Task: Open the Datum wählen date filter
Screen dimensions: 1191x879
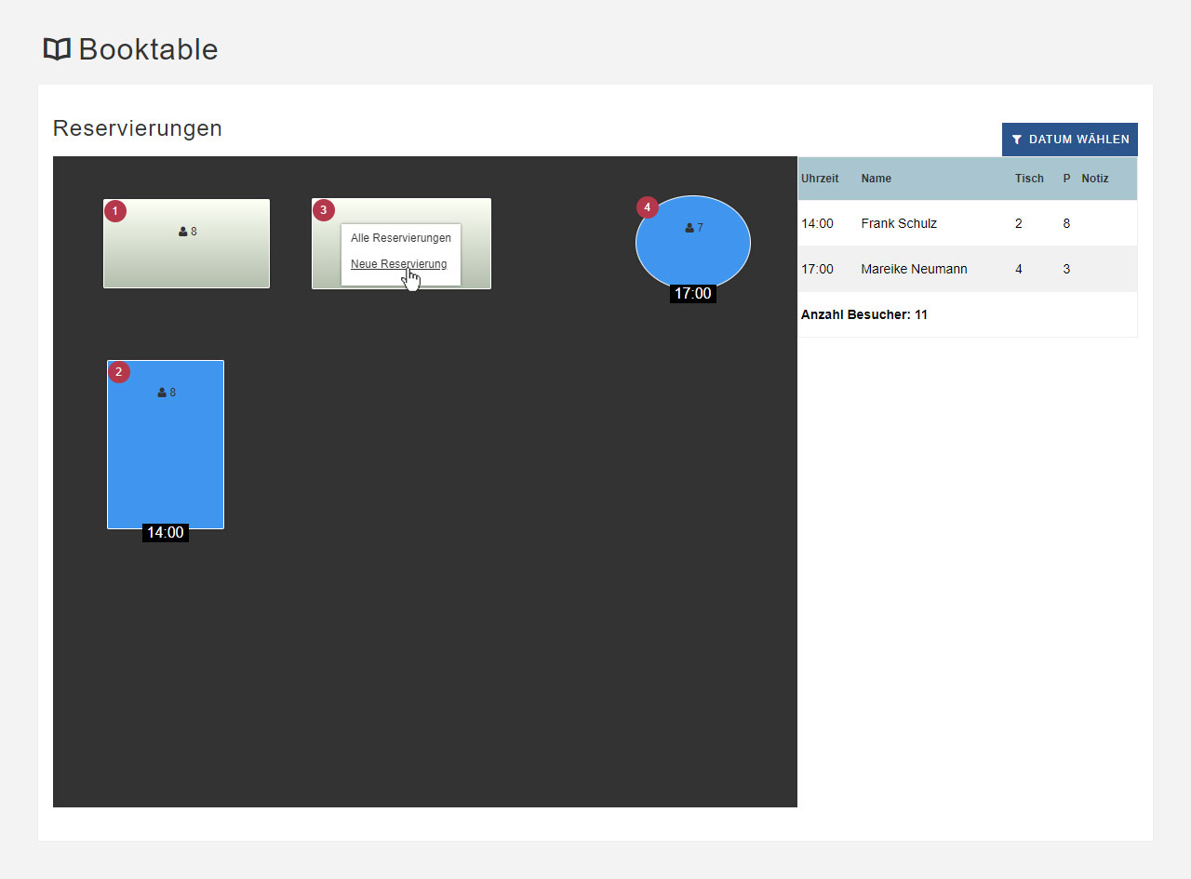Action: coord(1069,140)
